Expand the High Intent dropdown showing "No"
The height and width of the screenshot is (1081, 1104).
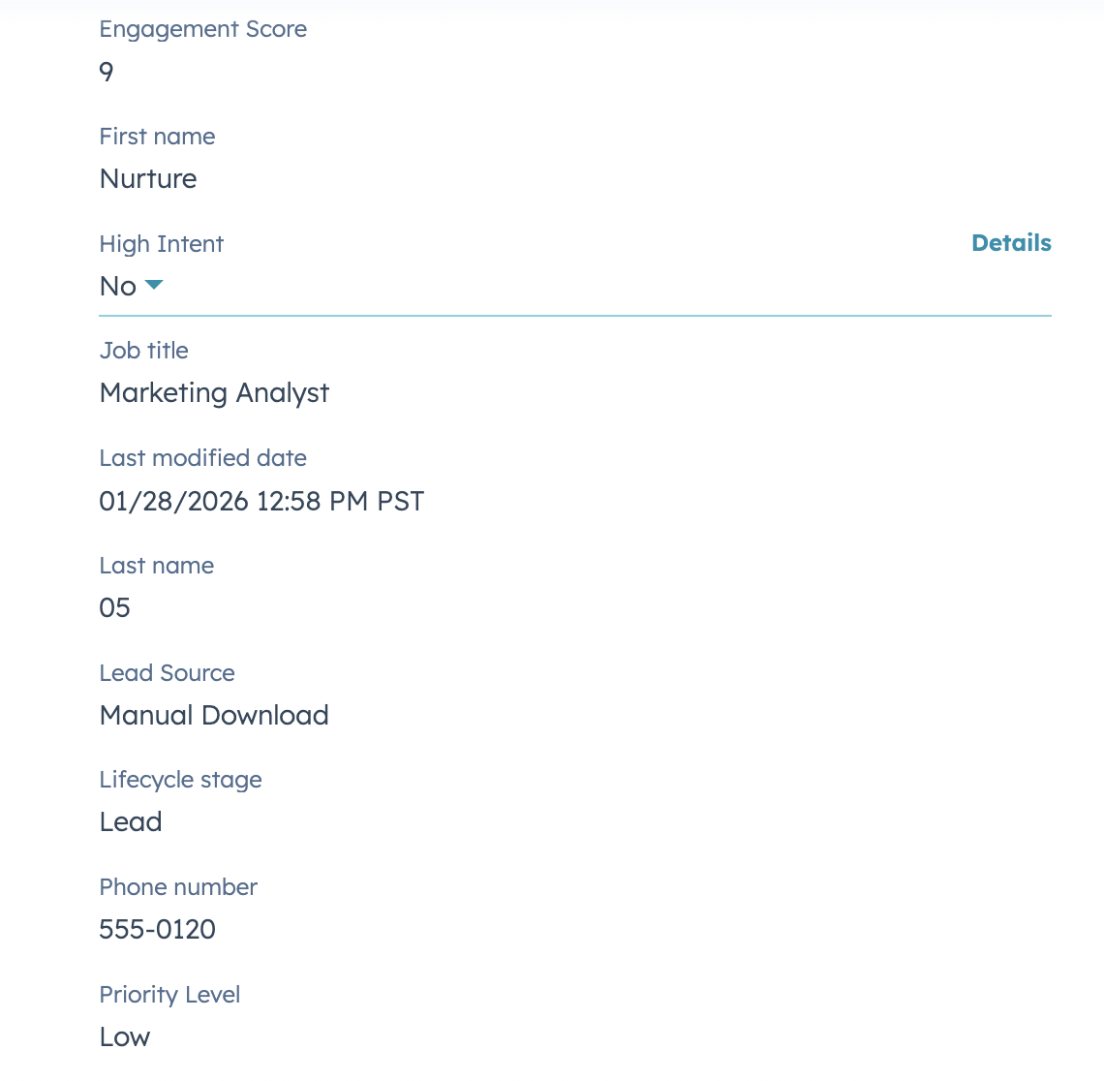(131, 286)
